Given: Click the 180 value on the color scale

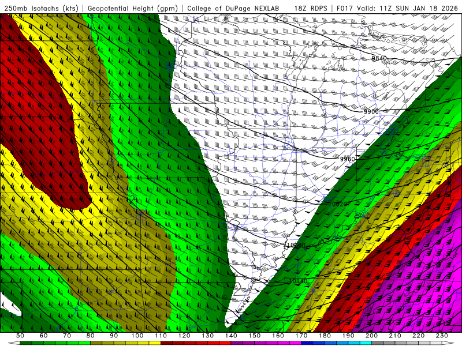Looking at the screenshot, I should tap(325, 336).
